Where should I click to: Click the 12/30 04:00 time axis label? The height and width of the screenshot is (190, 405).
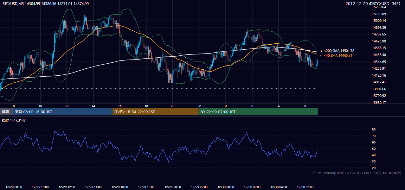[279, 187]
